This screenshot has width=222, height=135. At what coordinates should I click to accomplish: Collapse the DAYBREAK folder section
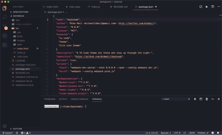tap(18, 16)
